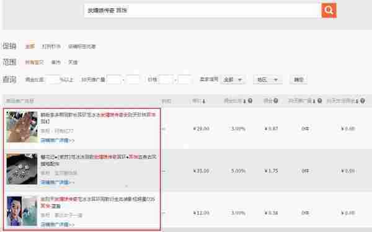The image size is (372, 232).
Task: Select 全部 promotion filter option
Action: click(30, 47)
